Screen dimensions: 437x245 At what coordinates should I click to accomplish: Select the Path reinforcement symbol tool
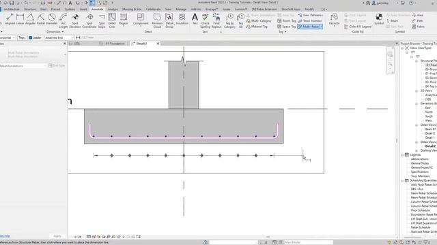(417, 21)
